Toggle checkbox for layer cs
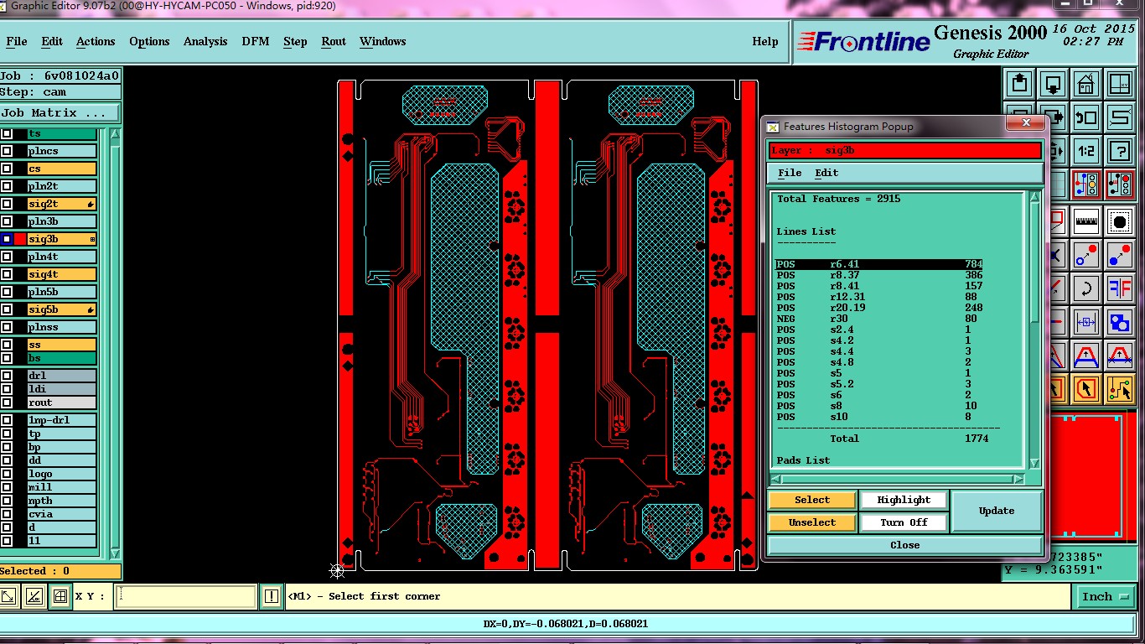The width and height of the screenshot is (1145, 644). 7,169
